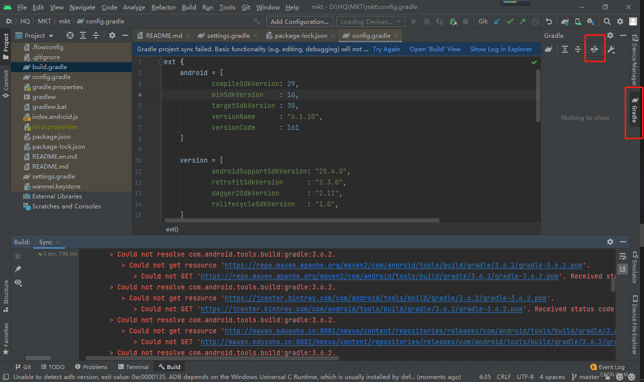Toggle the eye view options in Build panel
The width and height of the screenshot is (644, 382).
[x=18, y=283]
